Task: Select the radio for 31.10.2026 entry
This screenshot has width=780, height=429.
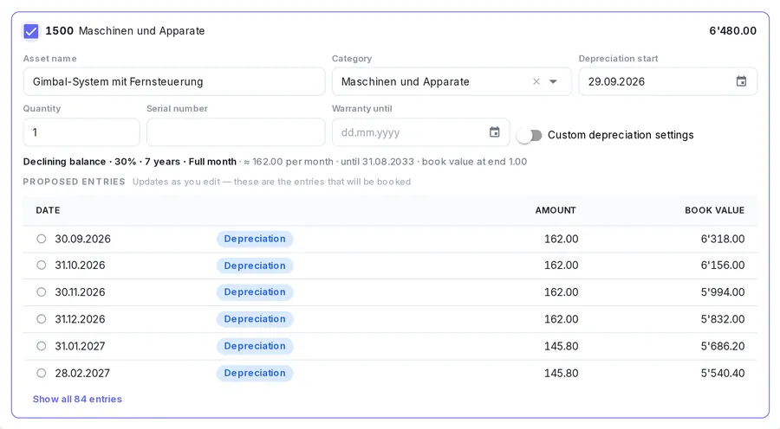Action: (42, 266)
